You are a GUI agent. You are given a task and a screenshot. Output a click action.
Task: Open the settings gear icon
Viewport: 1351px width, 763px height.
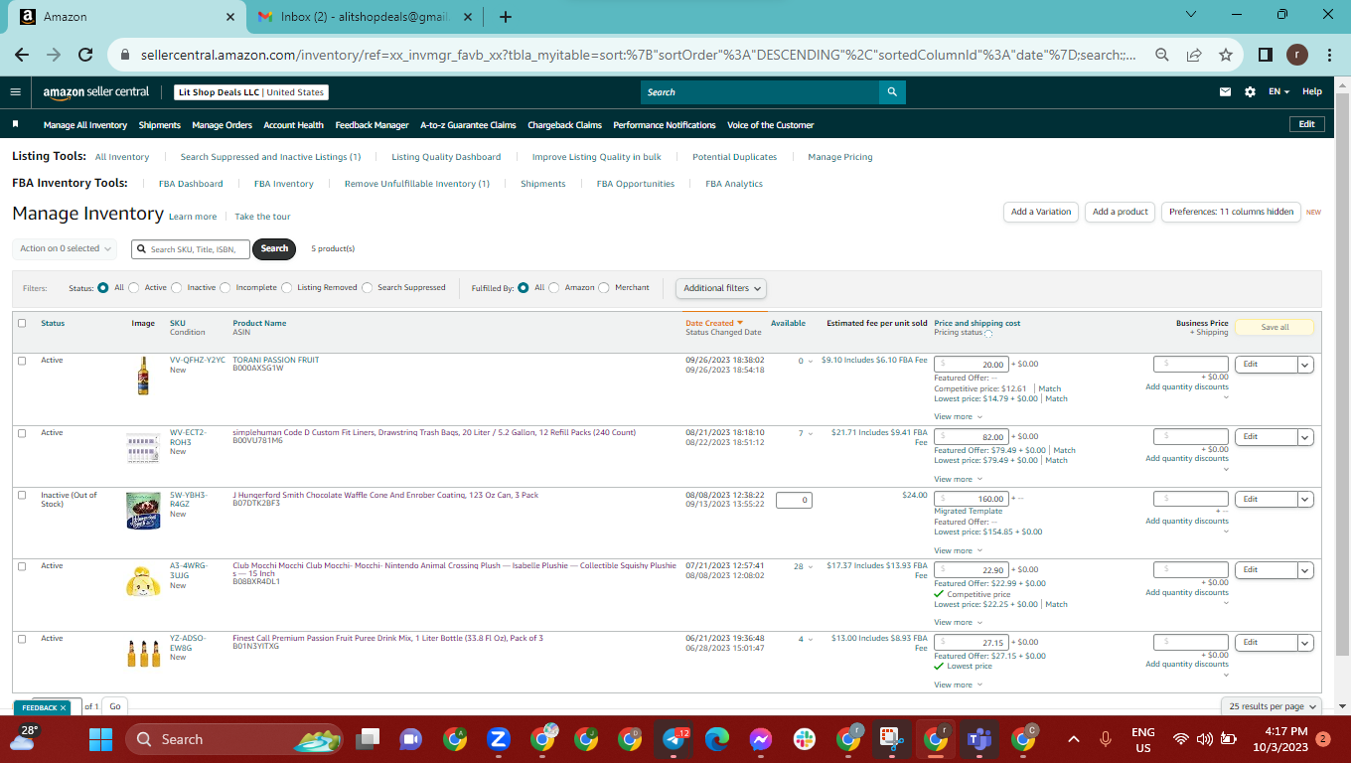[1250, 91]
